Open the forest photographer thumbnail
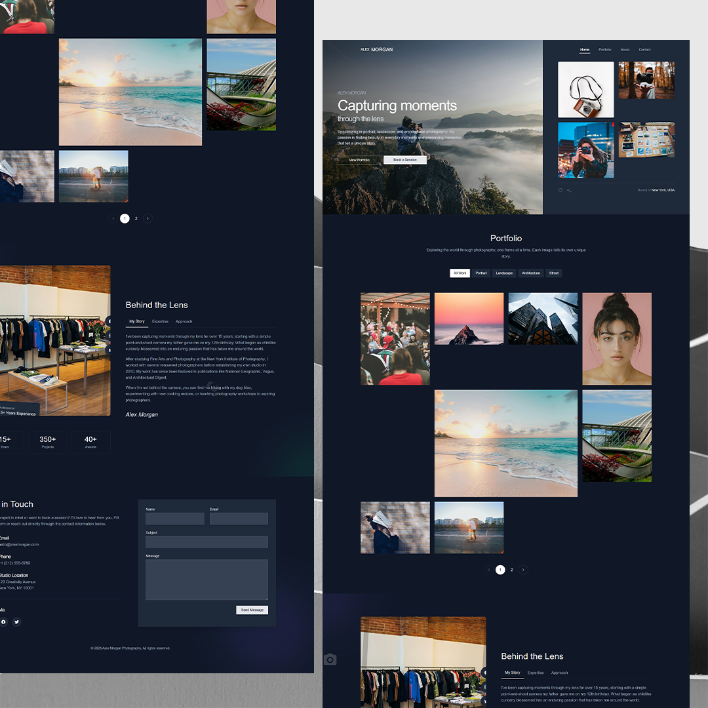Viewport: 708px width, 708px height. pyautogui.click(x=646, y=81)
